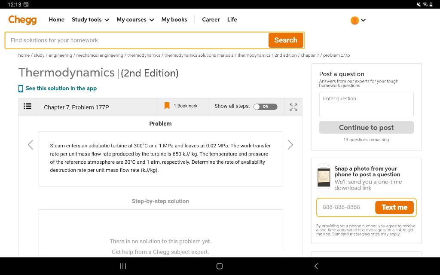440x275 pixels.
Task: Tap the Android home button
Action: pyautogui.click(x=220, y=266)
